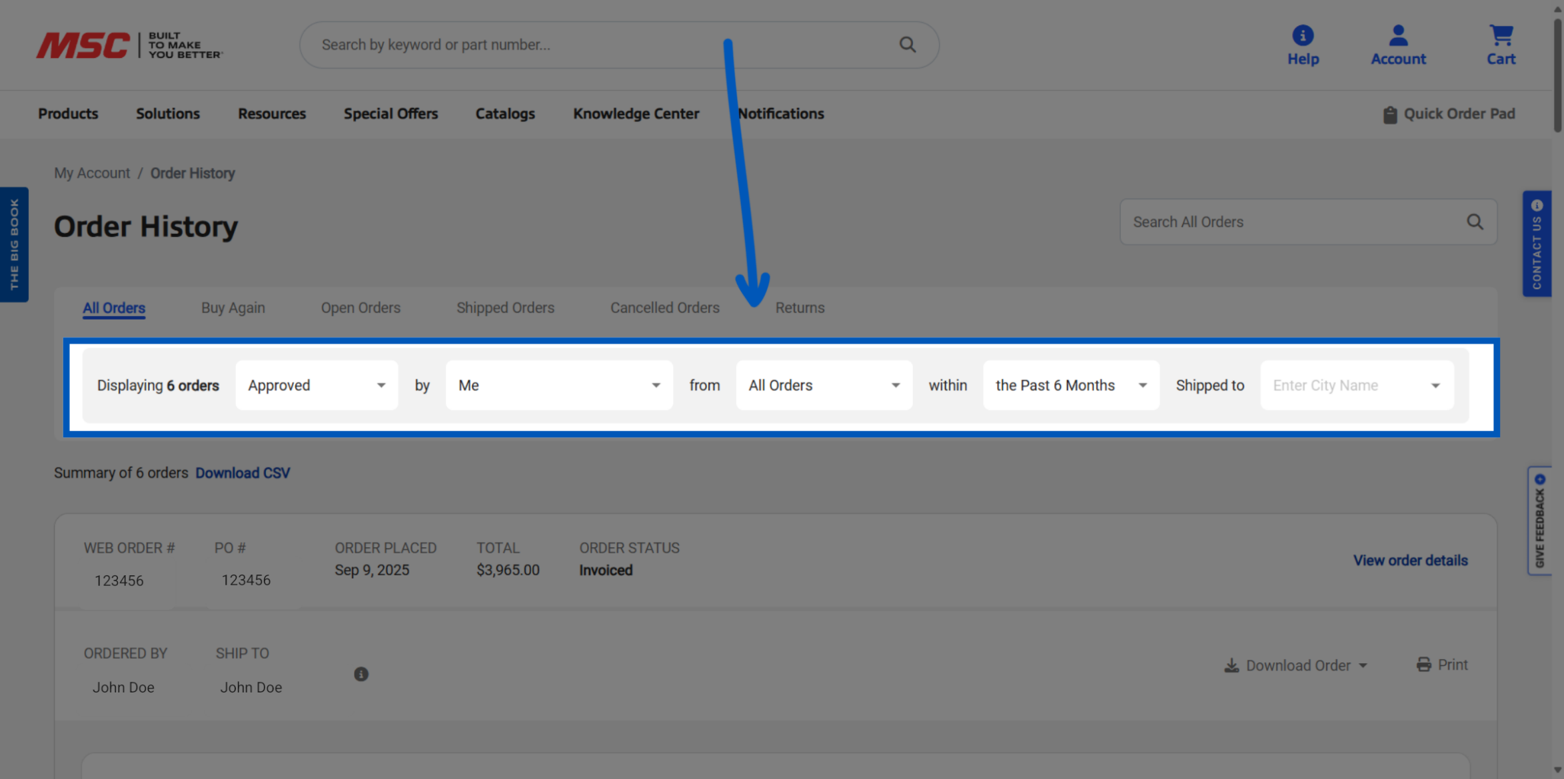
Task: Click the 'Displaying 6 orders' text
Action: click(x=158, y=386)
